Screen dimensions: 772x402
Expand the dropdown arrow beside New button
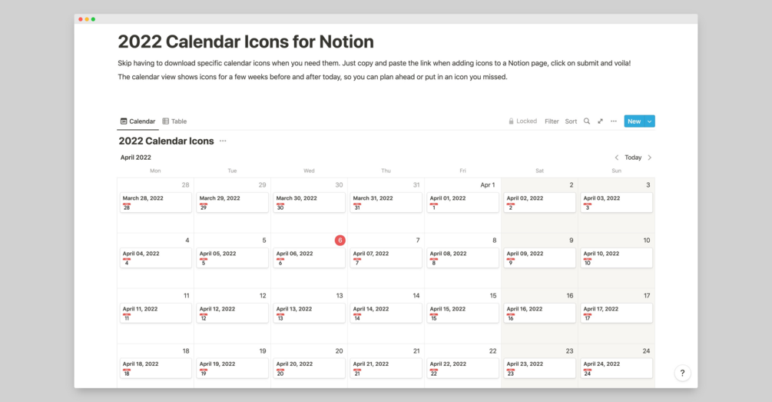coord(650,121)
